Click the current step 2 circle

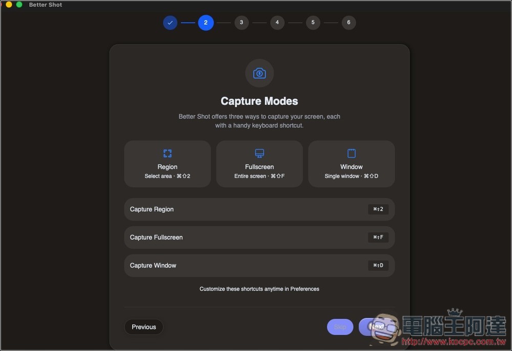click(206, 23)
